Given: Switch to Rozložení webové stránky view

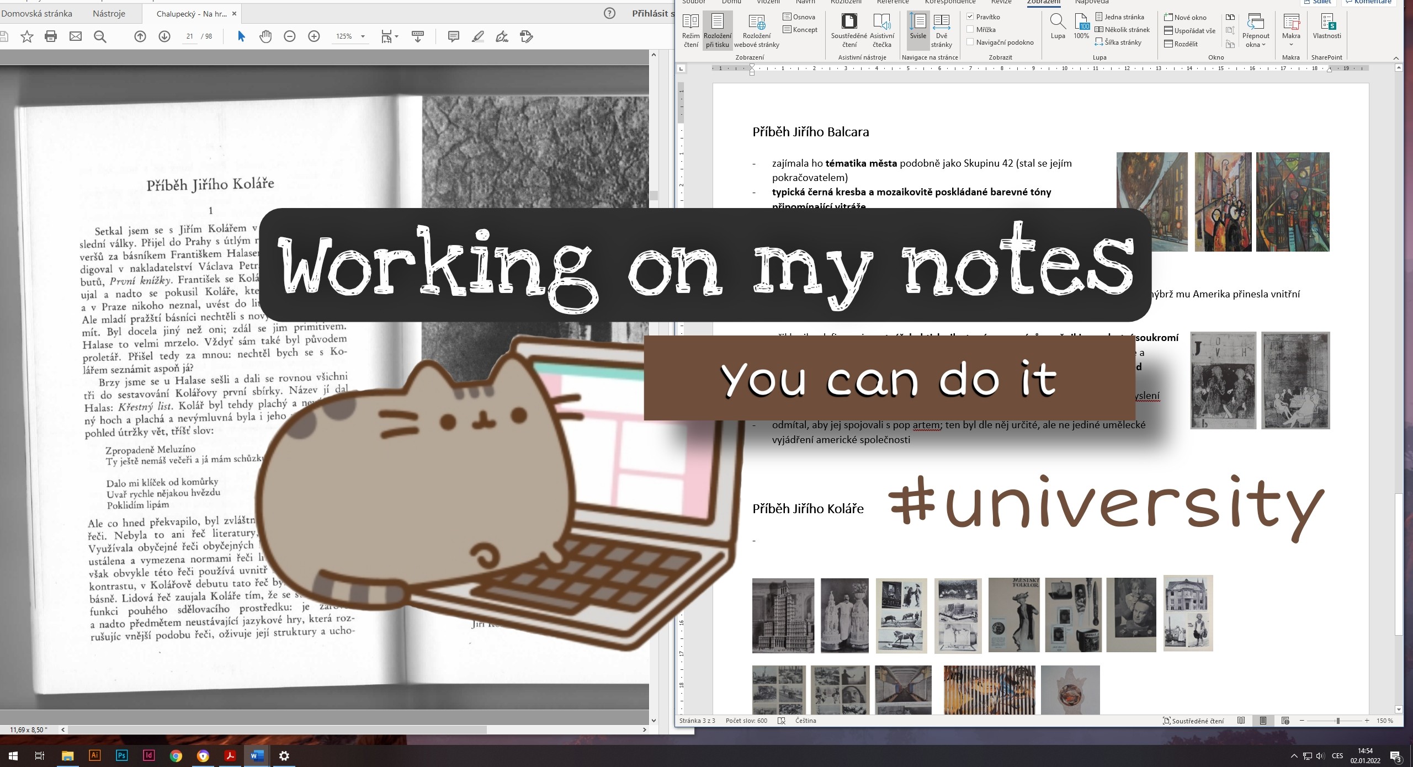Looking at the screenshot, I should 757,31.
